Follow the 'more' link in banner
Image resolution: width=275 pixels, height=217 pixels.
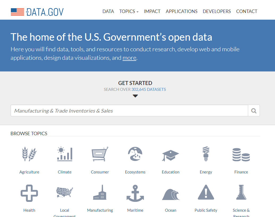coord(130,58)
